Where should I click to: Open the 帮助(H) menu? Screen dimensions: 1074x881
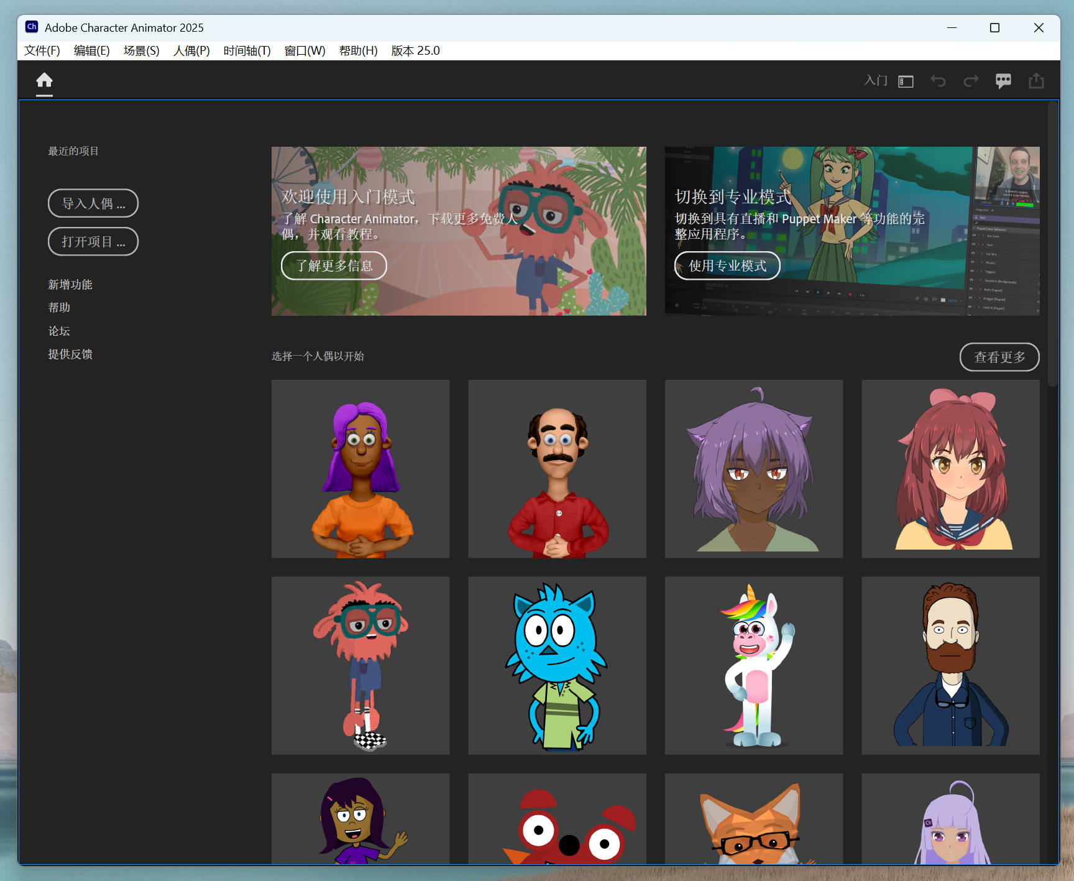click(359, 50)
